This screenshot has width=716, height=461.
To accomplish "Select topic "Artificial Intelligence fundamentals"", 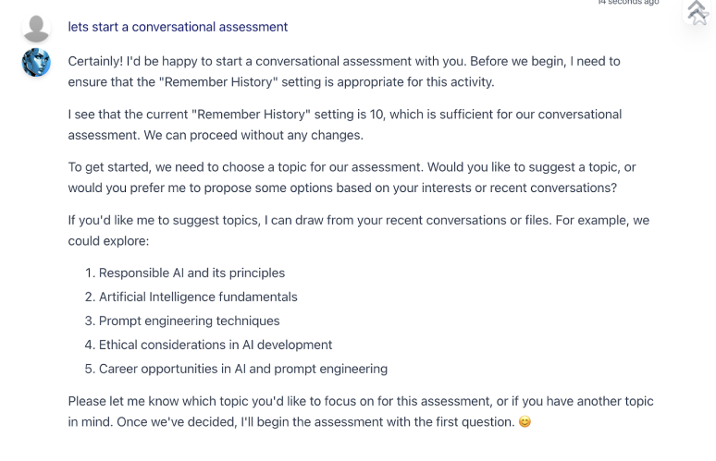I will [x=198, y=297].
